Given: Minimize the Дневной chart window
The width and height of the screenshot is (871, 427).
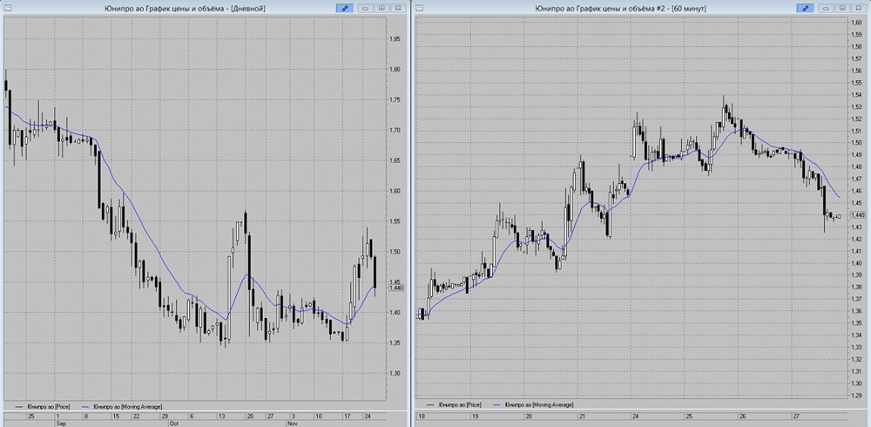Looking at the screenshot, I should pyautogui.click(x=366, y=8).
